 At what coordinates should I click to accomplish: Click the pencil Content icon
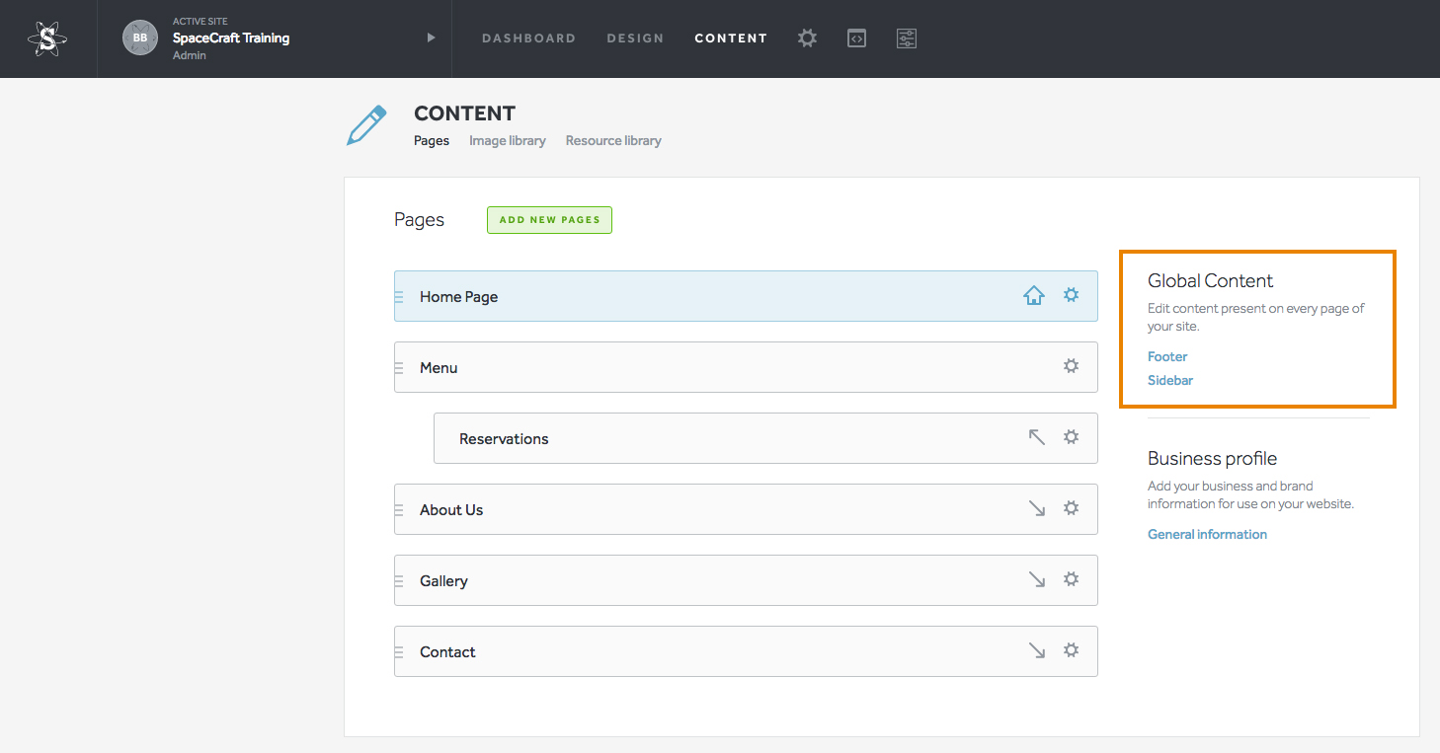click(x=366, y=127)
